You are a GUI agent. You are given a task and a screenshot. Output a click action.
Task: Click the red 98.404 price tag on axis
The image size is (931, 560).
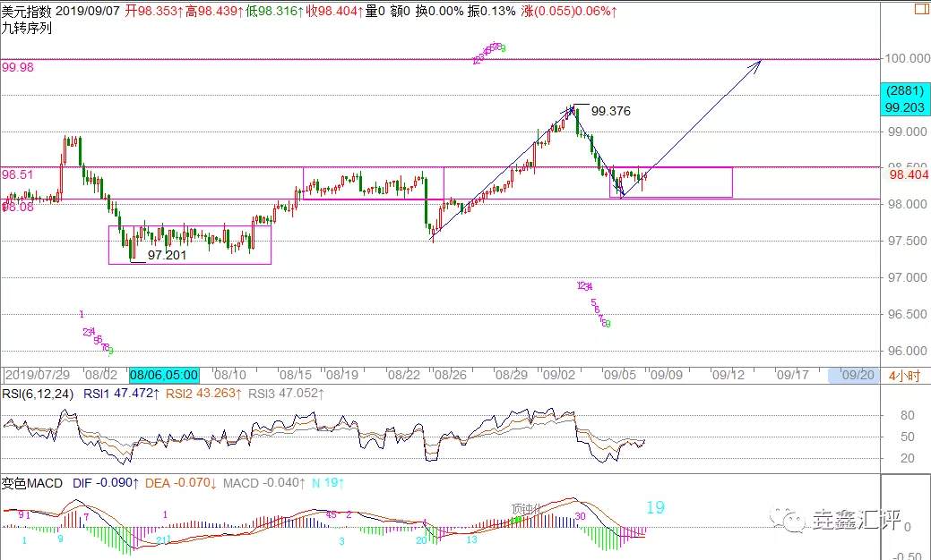click(909, 174)
